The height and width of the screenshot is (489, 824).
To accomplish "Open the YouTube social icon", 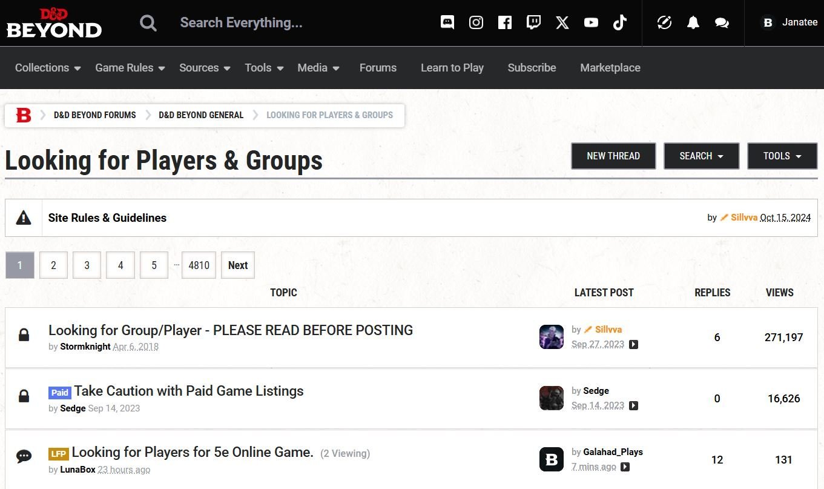I will tap(591, 23).
